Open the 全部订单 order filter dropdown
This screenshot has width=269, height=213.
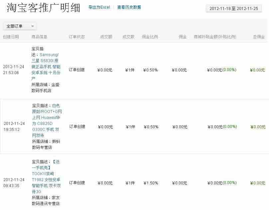tap(15, 26)
